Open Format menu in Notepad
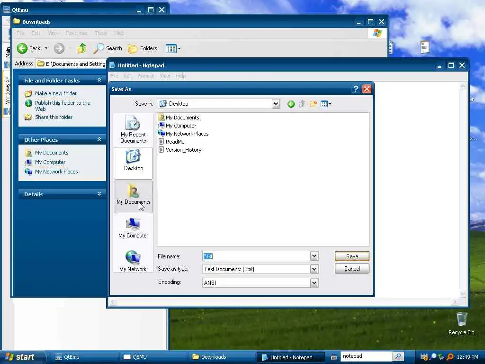Image resolution: width=485 pixels, height=364 pixels. tap(146, 76)
